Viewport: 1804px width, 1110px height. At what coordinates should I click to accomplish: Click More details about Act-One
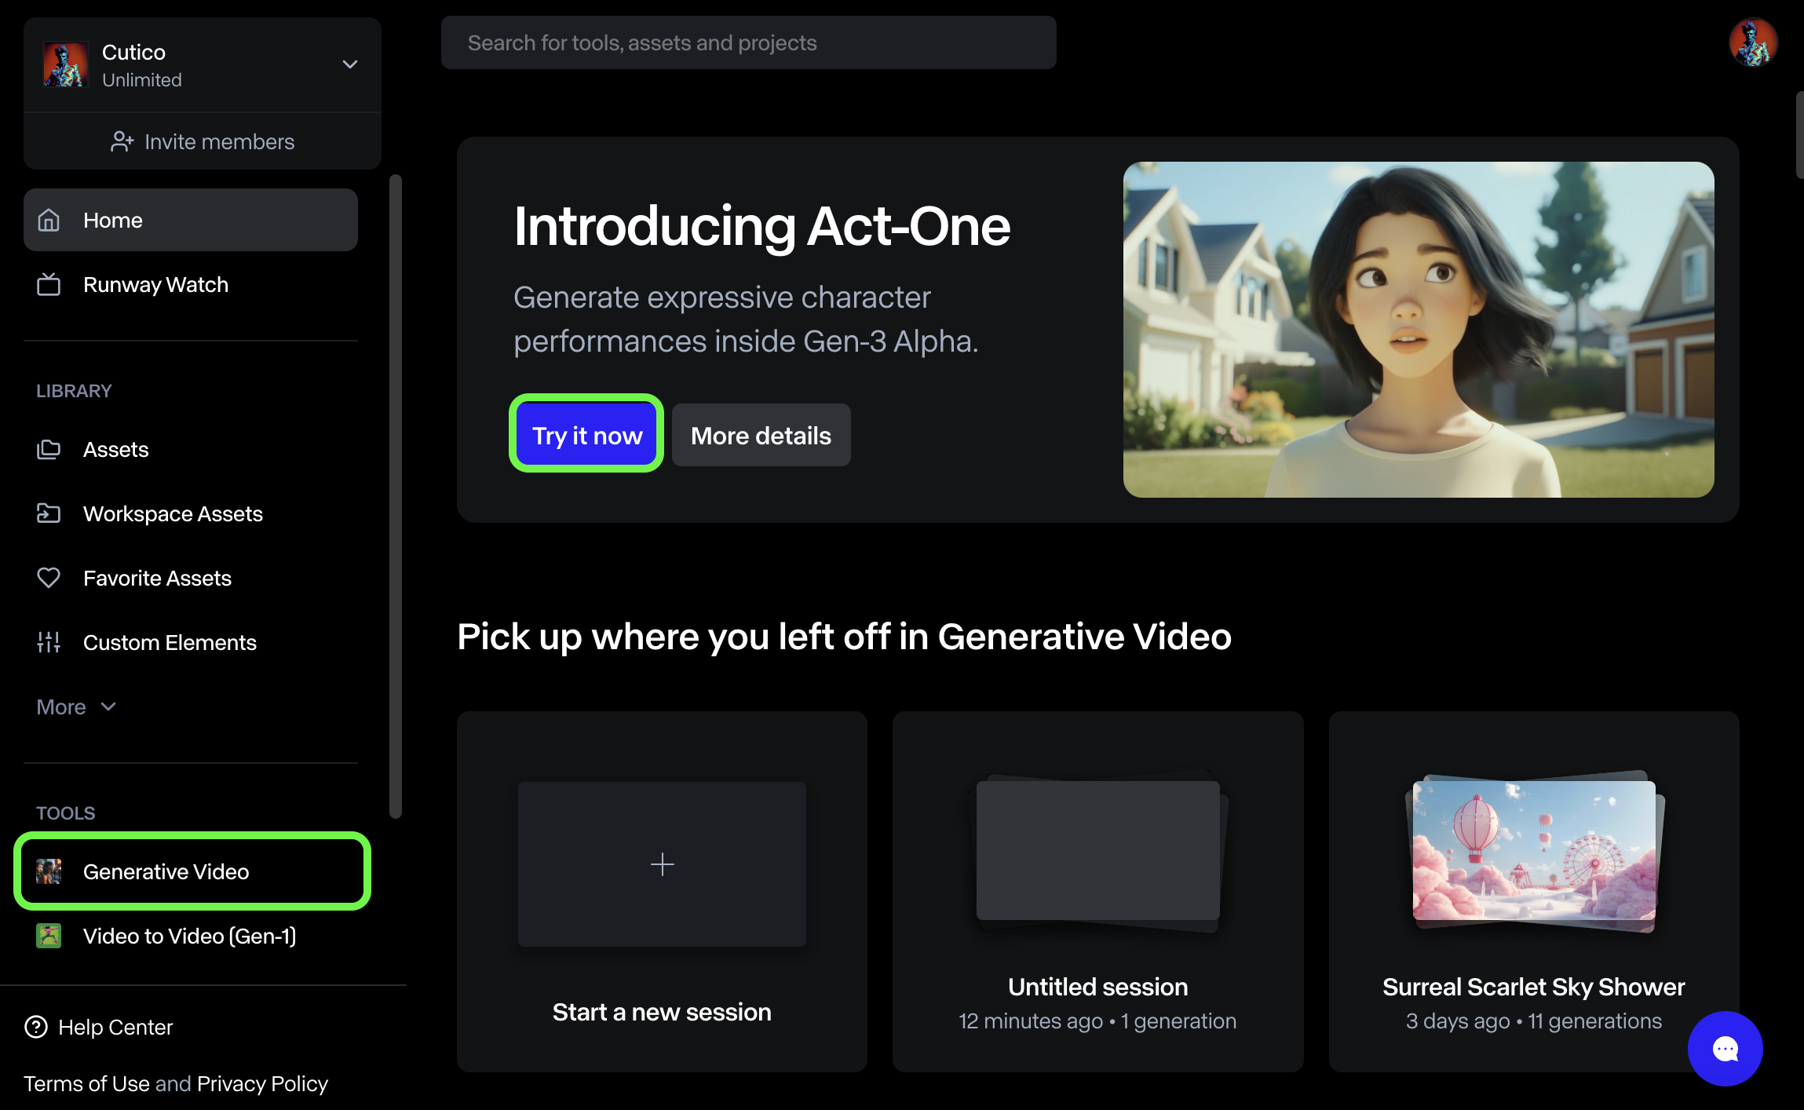(761, 435)
